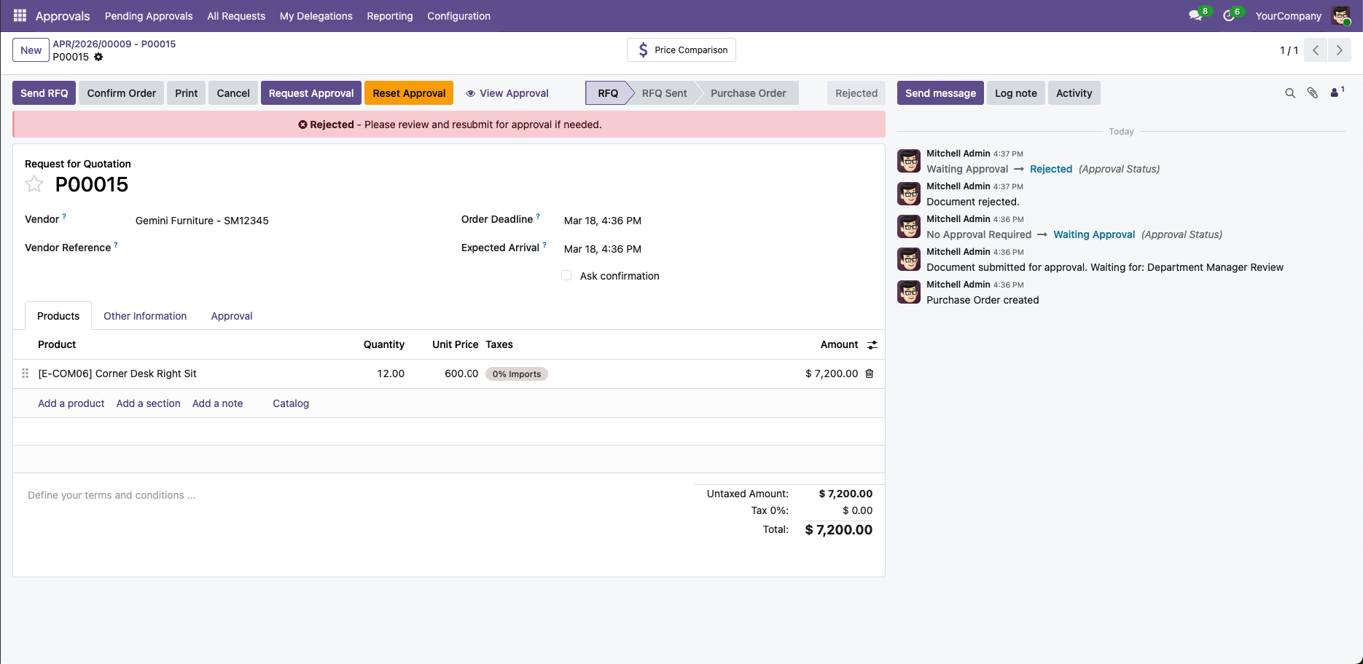Toggle the favorite star on P00015
Screen dimensions: 1363x664
click(x=34, y=184)
